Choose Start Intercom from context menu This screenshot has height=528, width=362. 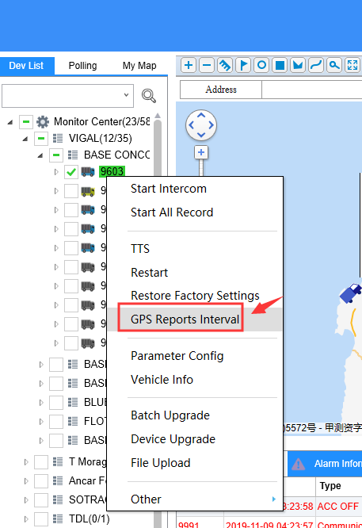pyautogui.click(x=169, y=189)
